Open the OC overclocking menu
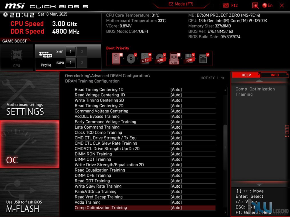 pyautogui.click(x=30, y=144)
